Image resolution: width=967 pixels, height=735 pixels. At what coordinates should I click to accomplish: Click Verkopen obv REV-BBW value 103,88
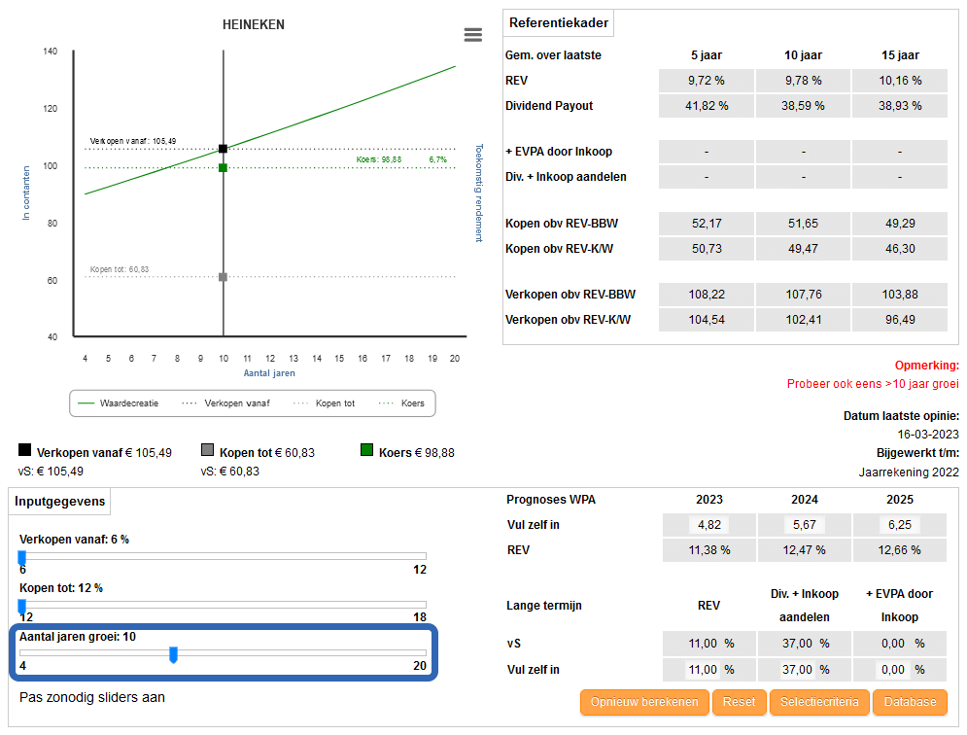tap(900, 295)
